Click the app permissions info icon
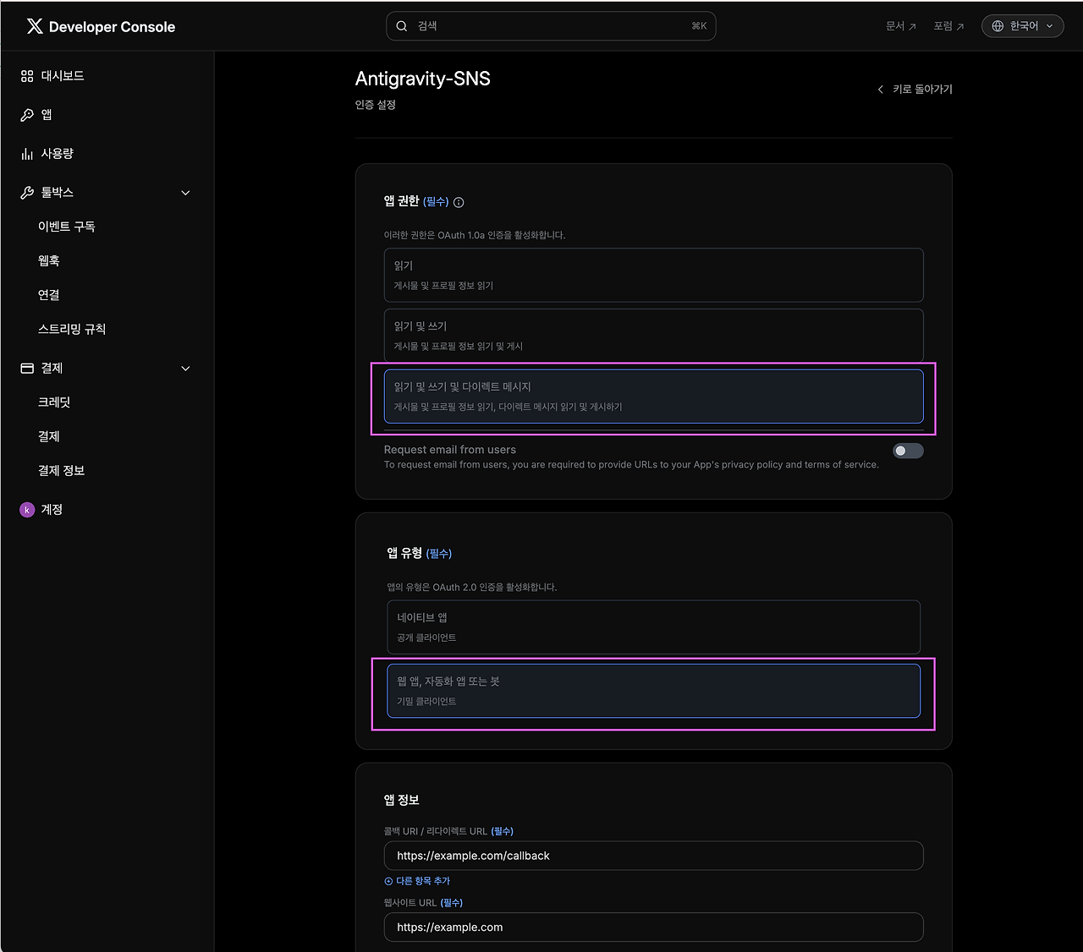The image size is (1083, 952). (x=459, y=202)
